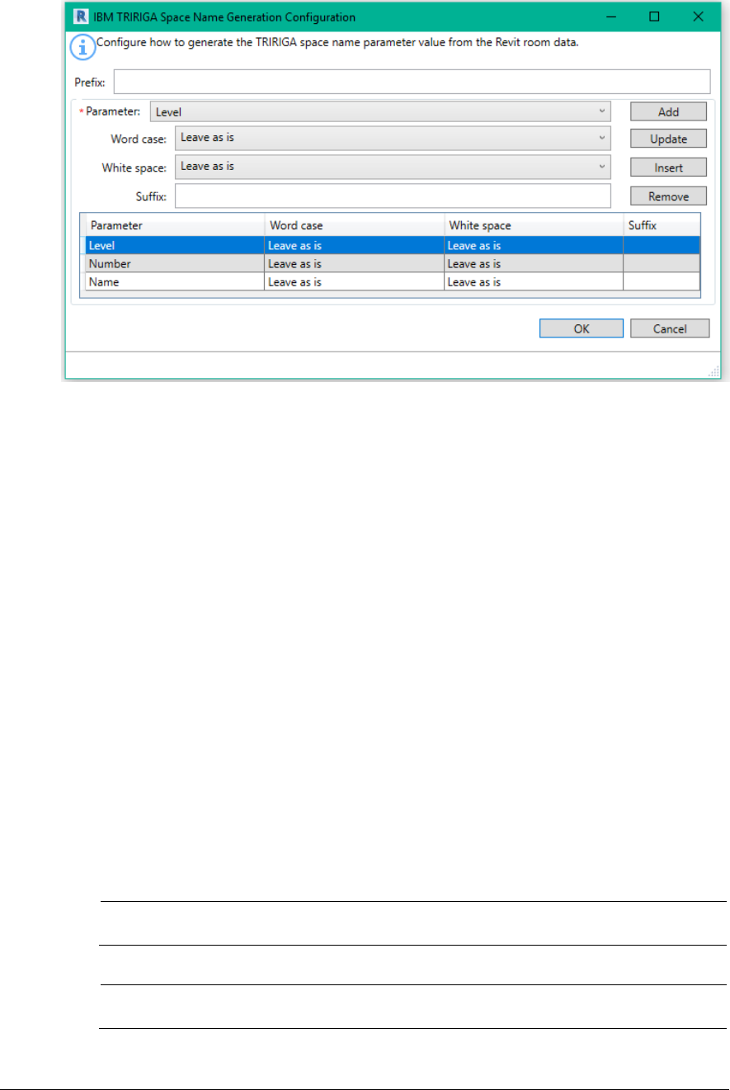Click White space cell in Level row

pos(534,245)
